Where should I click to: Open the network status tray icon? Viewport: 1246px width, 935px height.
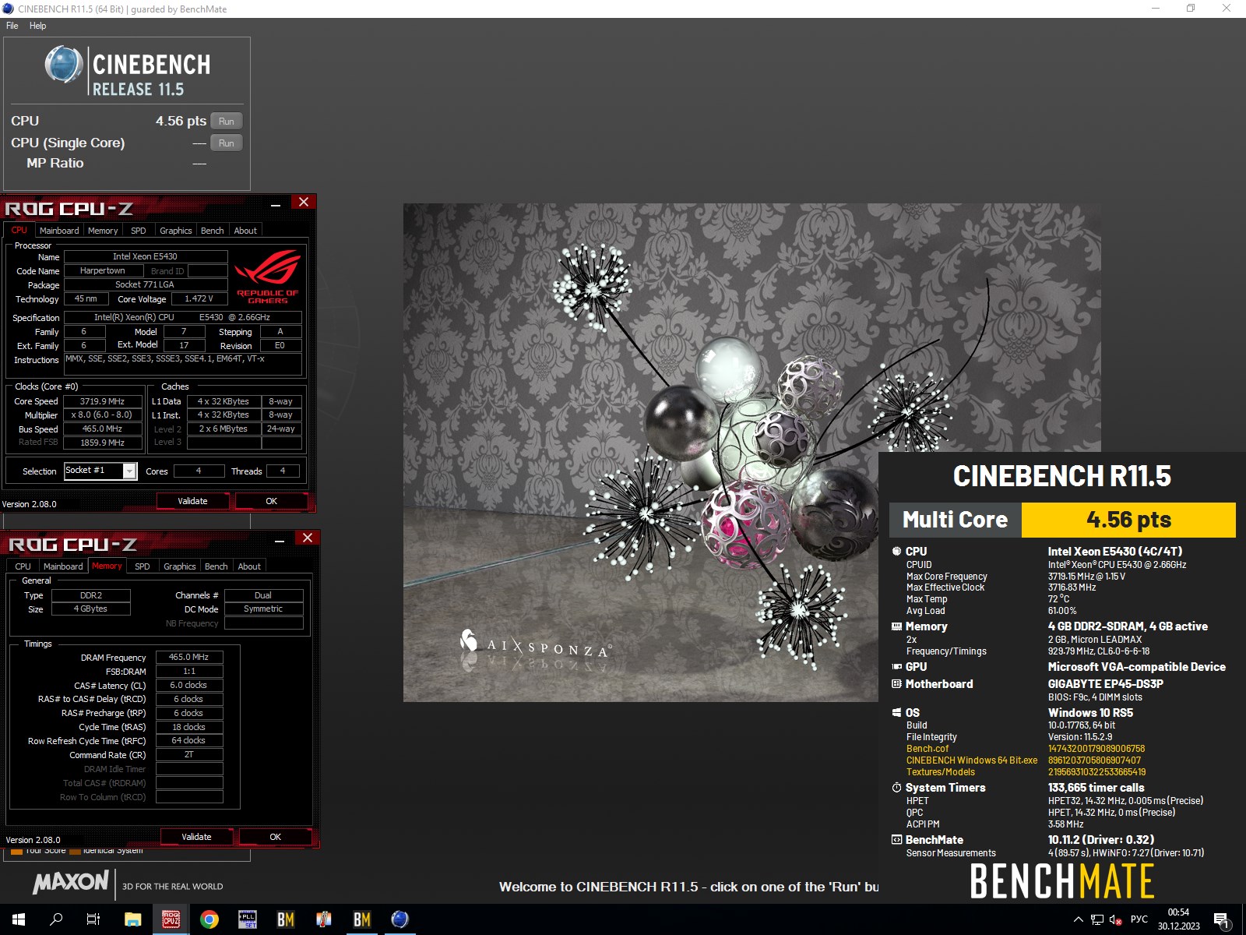coord(1097,919)
